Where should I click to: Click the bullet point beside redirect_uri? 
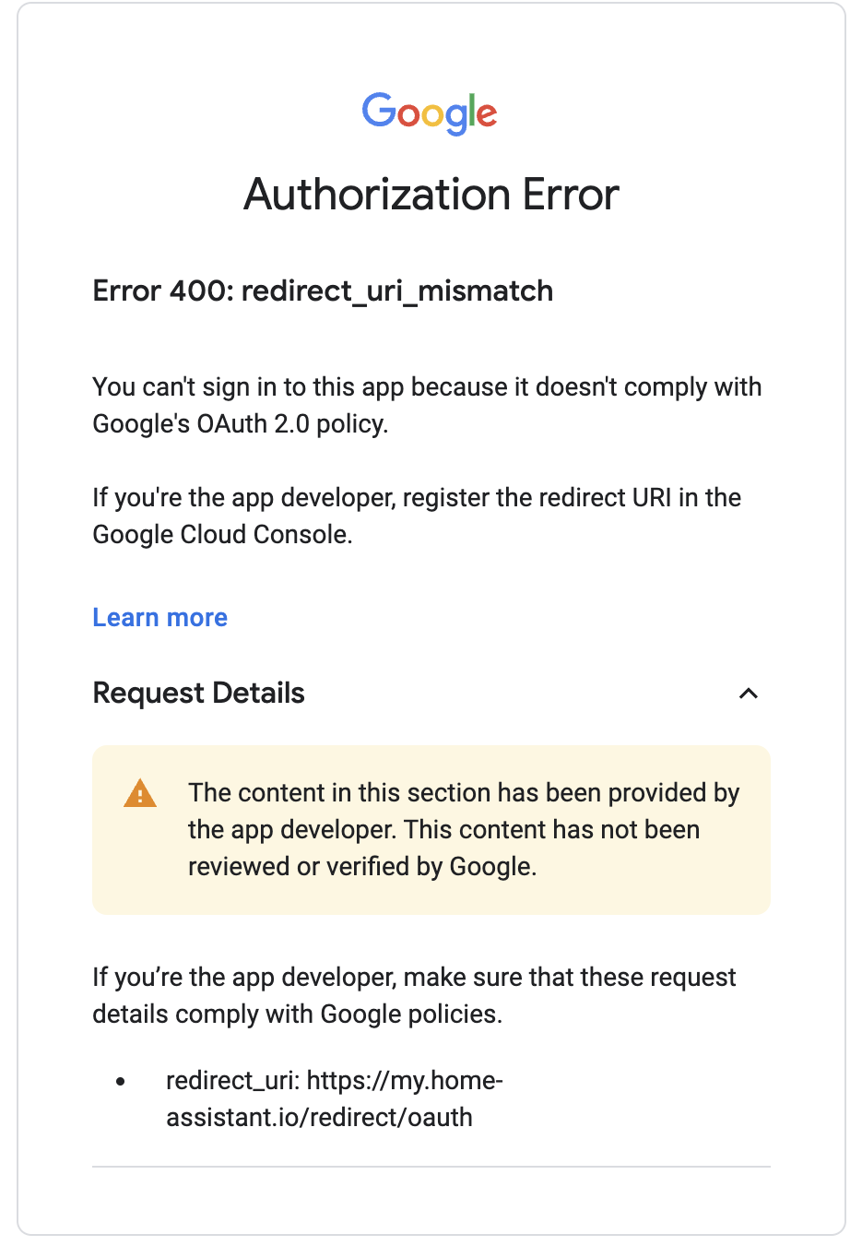point(120,1081)
